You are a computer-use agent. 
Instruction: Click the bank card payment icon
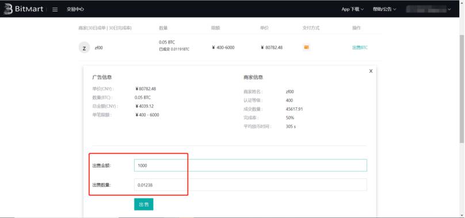pos(306,47)
